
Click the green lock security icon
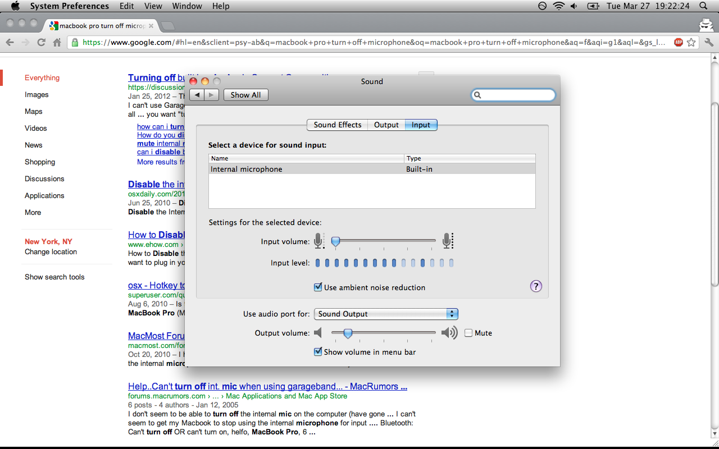pos(75,42)
